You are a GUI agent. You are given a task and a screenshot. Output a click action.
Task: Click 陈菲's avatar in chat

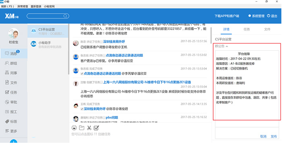76,43
